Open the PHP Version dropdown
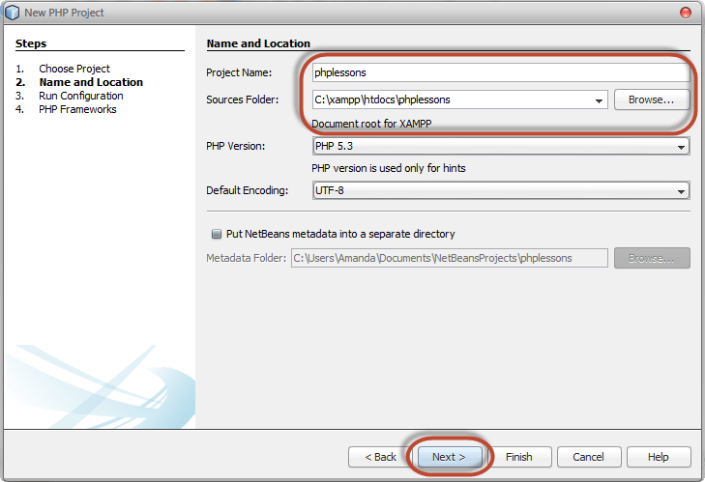This screenshot has width=705, height=482. pyautogui.click(x=500, y=146)
